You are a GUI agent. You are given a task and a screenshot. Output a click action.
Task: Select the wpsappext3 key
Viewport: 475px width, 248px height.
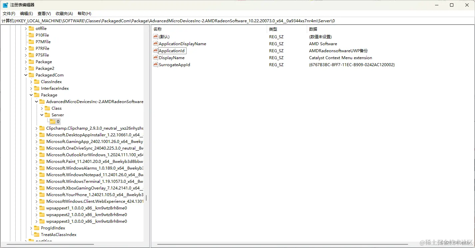87,221
